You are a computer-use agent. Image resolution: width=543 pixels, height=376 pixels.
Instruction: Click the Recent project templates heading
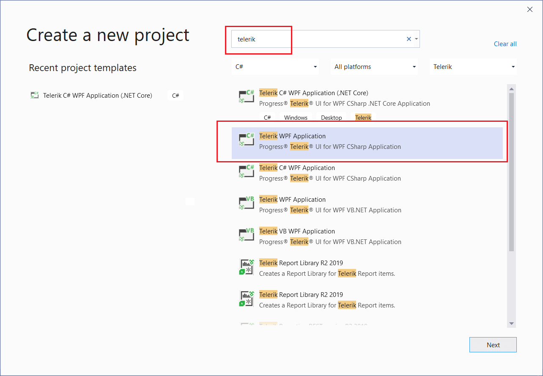[x=82, y=68]
